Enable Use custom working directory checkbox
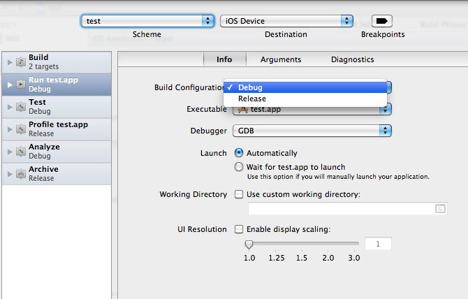This screenshot has height=299, width=468. pos(239,194)
